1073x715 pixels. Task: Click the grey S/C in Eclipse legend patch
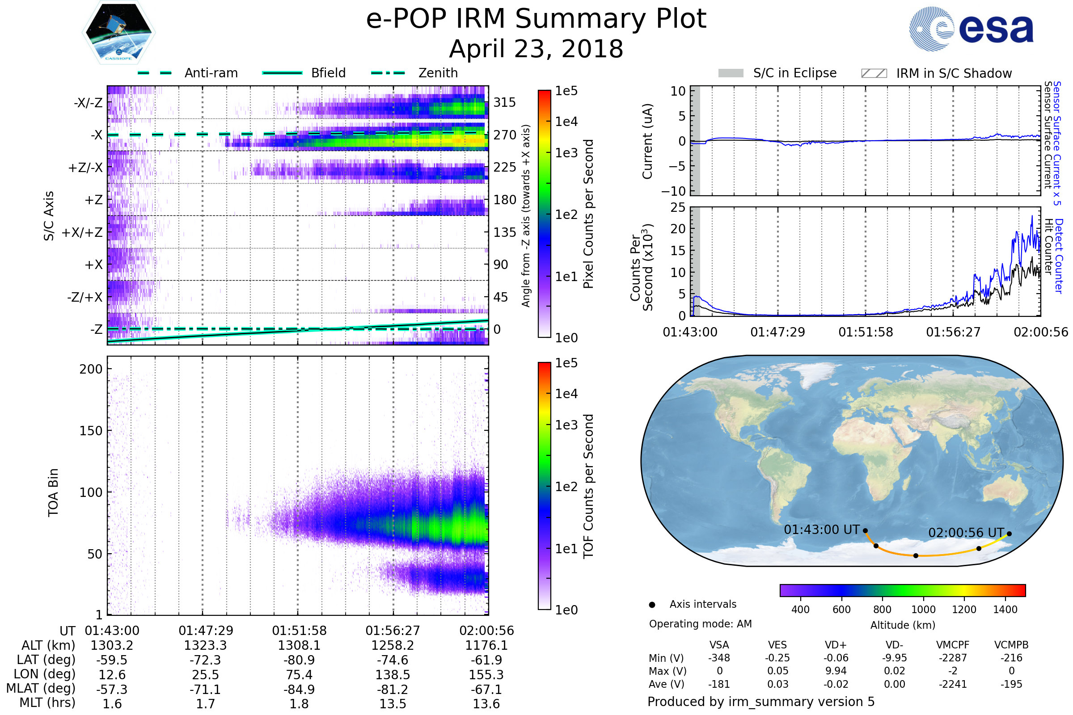pyautogui.click(x=731, y=73)
